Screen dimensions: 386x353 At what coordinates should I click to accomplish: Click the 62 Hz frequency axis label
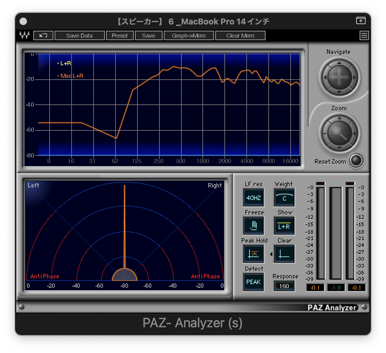pyautogui.click(x=115, y=161)
